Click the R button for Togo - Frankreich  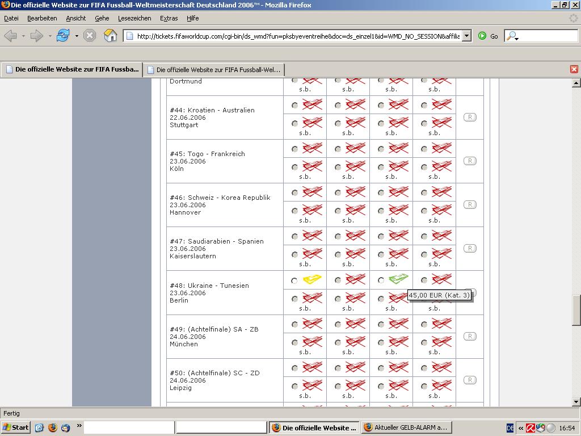coord(470,161)
